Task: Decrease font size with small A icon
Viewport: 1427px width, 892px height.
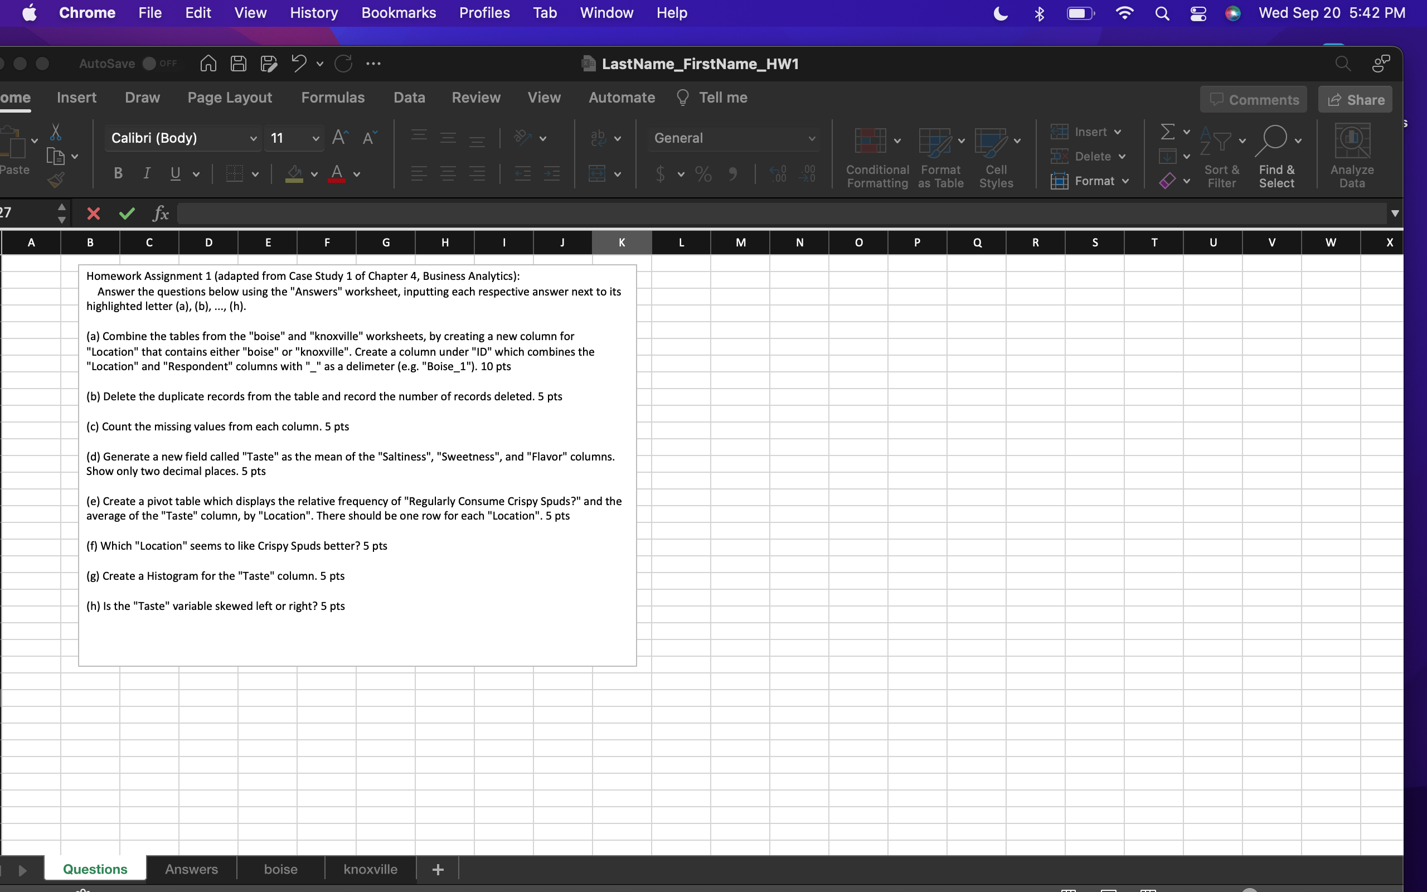Action: click(x=370, y=138)
